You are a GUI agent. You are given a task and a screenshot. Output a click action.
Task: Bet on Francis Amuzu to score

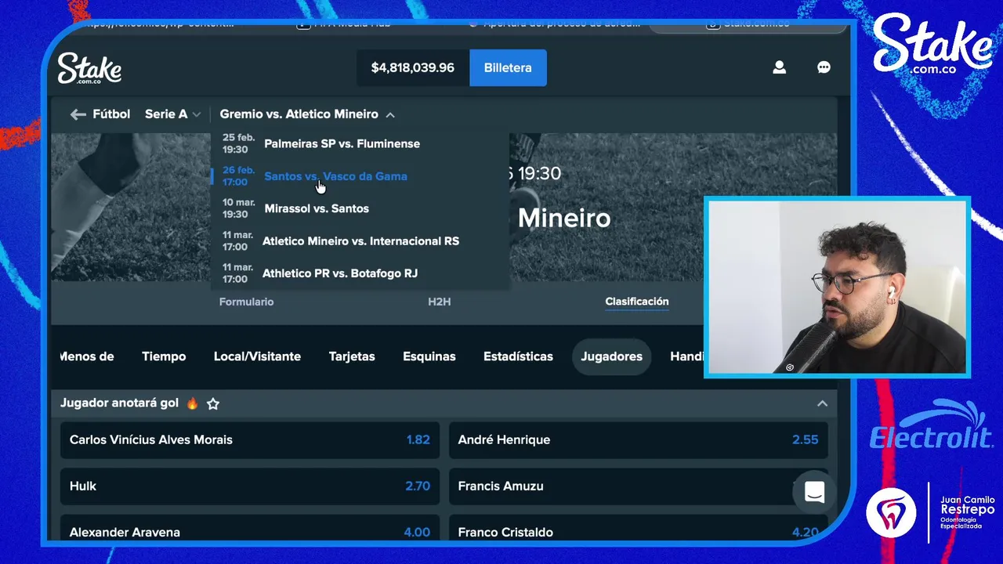(639, 486)
